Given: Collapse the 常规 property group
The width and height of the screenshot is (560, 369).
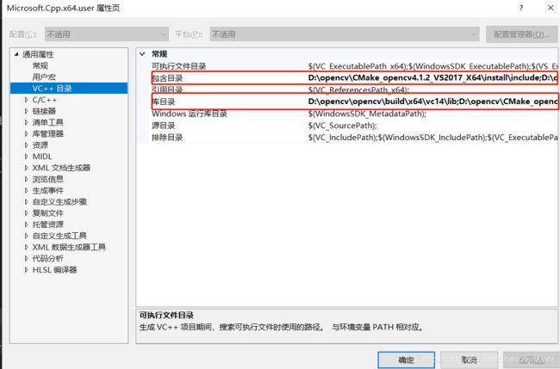Looking at the screenshot, I should click(143, 54).
